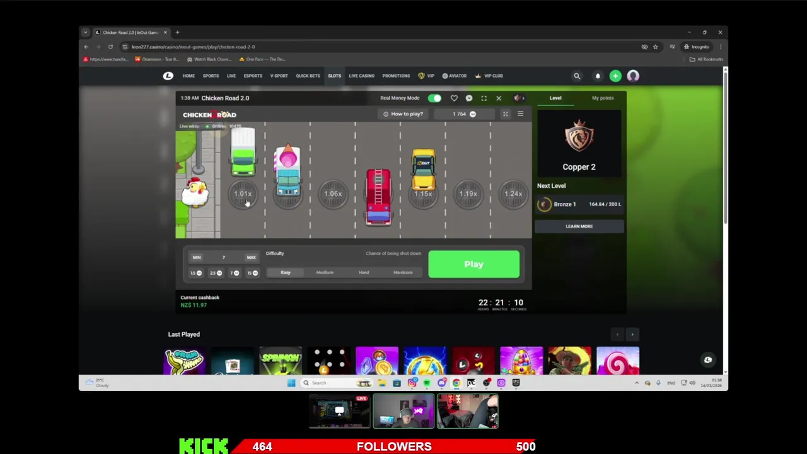
Task: Show next Last Played games with right arrow
Action: pos(632,335)
